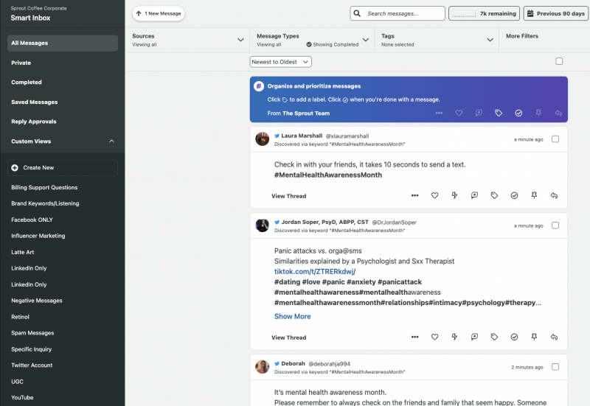Open Influencer Marketing custom view
The image size is (590, 406).
click(38, 236)
